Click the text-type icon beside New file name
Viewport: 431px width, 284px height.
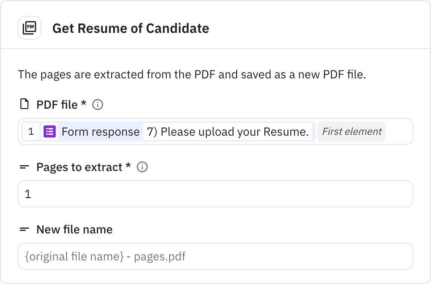[24, 229]
